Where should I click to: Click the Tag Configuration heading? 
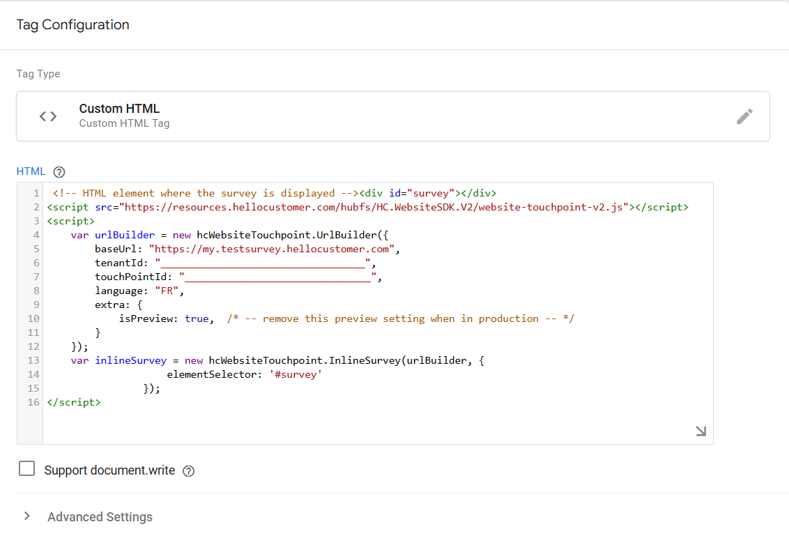[72, 25]
